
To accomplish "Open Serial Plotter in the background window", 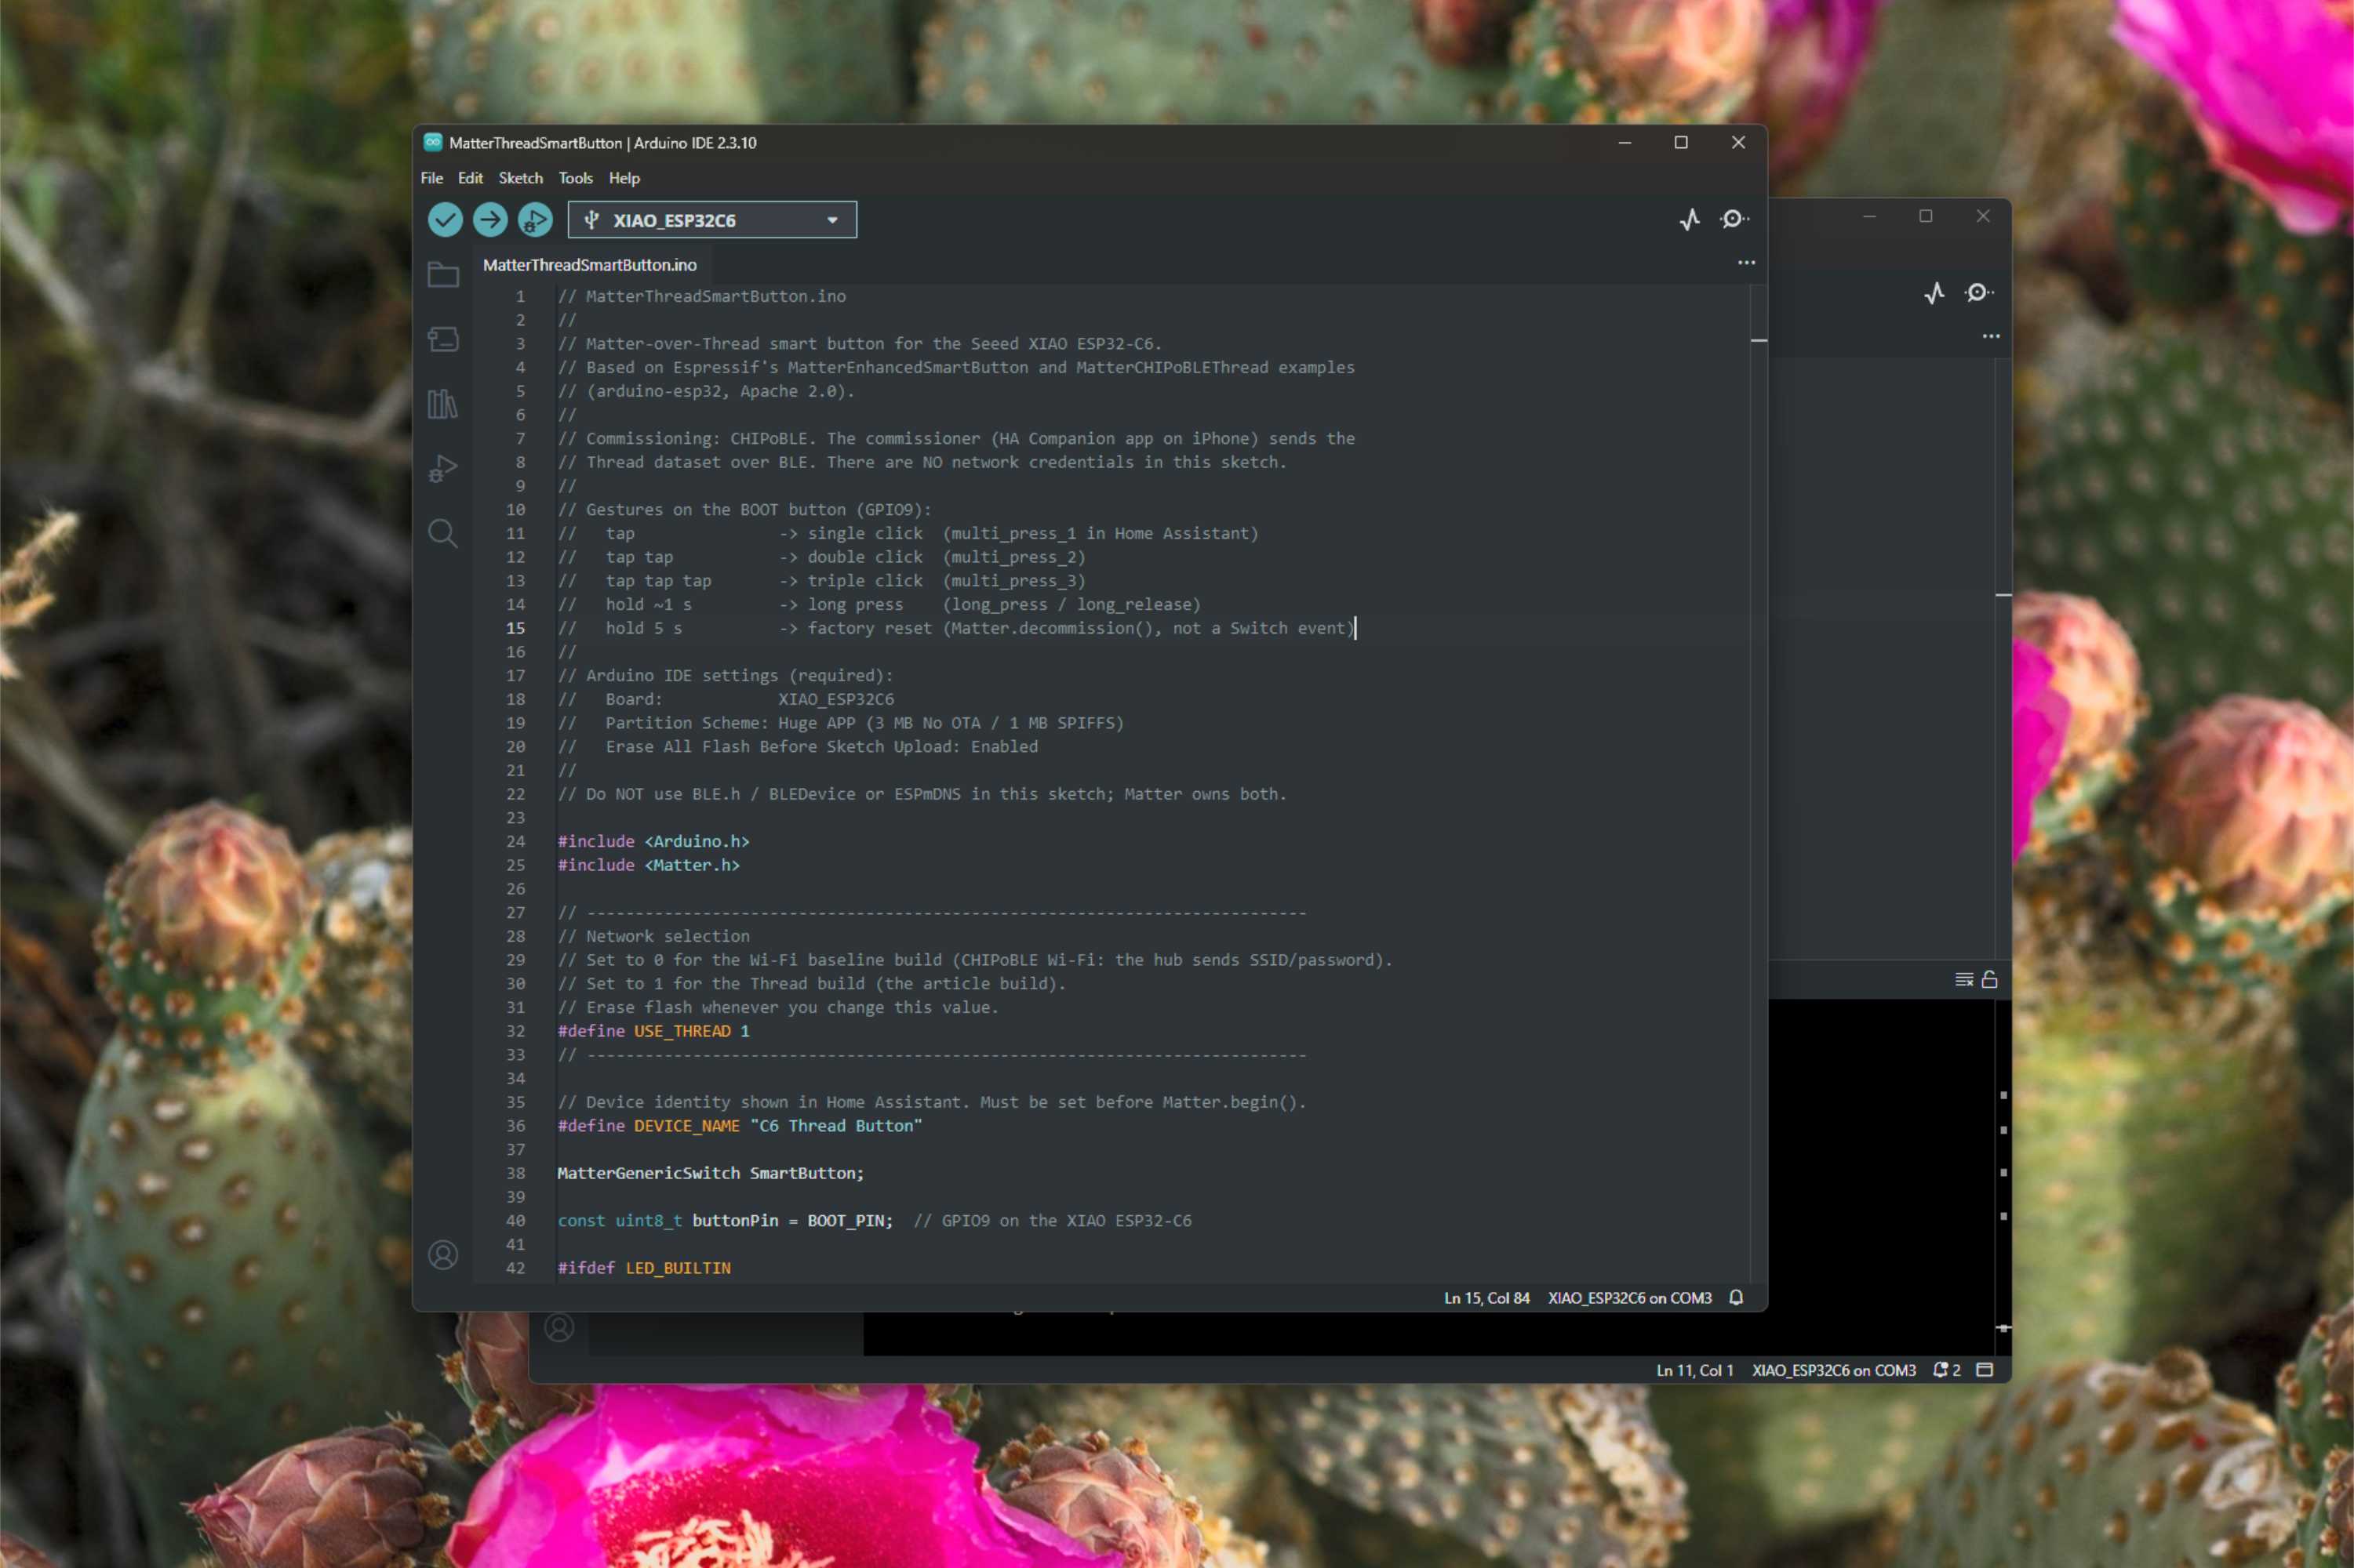I will click(x=1935, y=293).
